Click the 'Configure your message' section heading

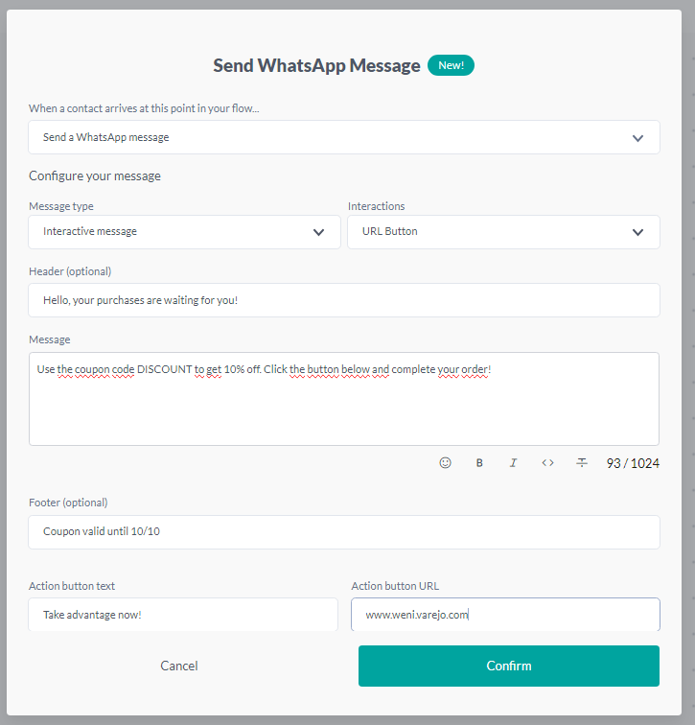pos(95,176)
